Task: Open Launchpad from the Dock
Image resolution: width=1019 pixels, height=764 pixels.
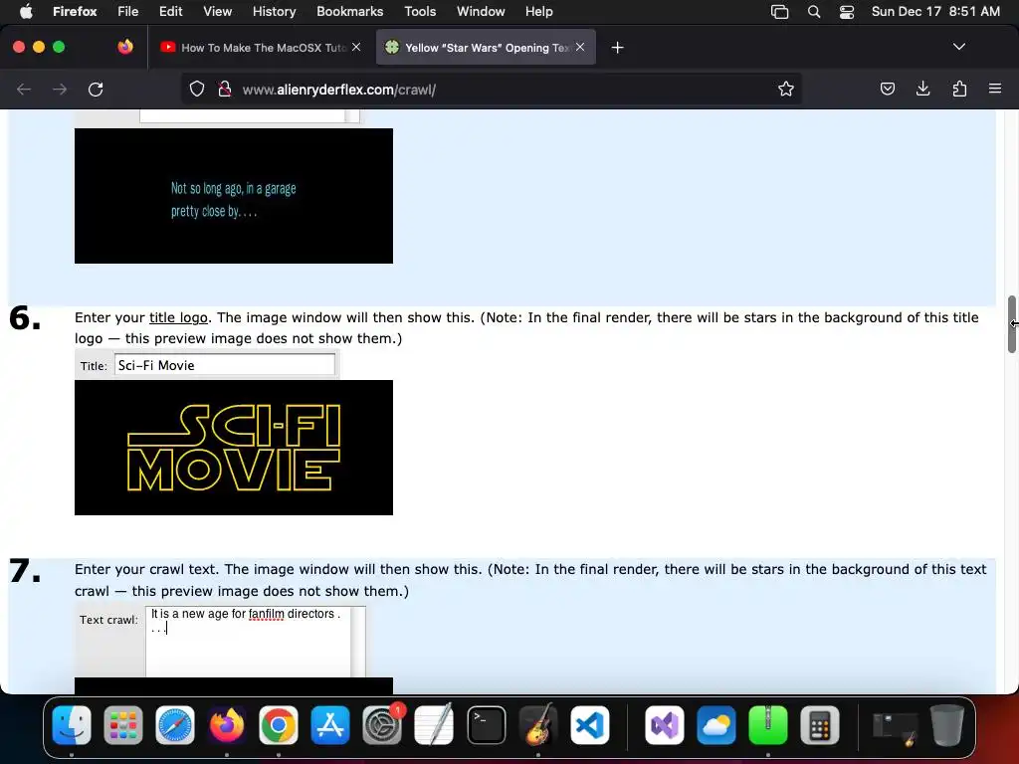Action: (122, 725)
